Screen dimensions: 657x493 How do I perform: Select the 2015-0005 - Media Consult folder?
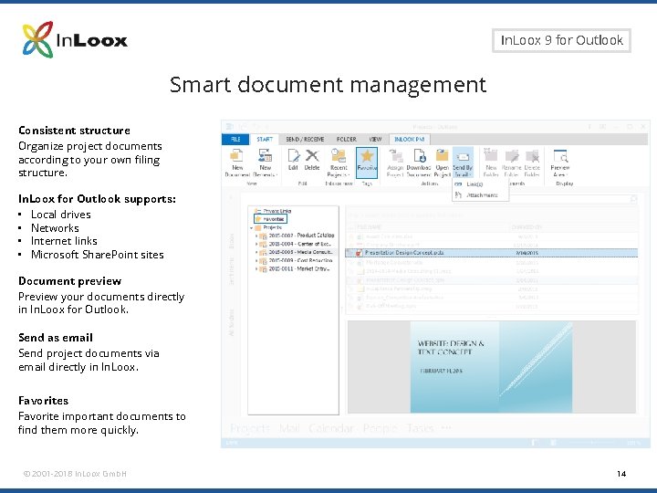[x=297, y=252]
